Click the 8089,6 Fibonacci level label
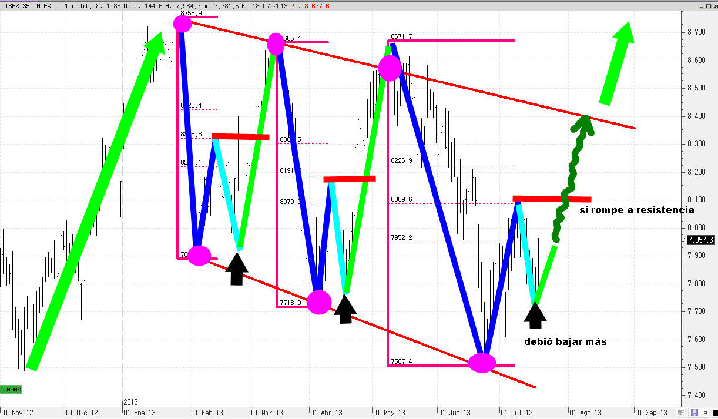 [x=401, y=199]
